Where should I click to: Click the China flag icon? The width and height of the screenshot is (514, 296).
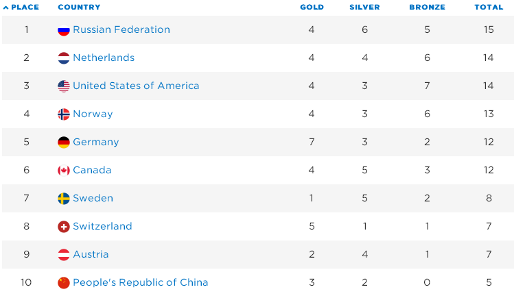64,283
